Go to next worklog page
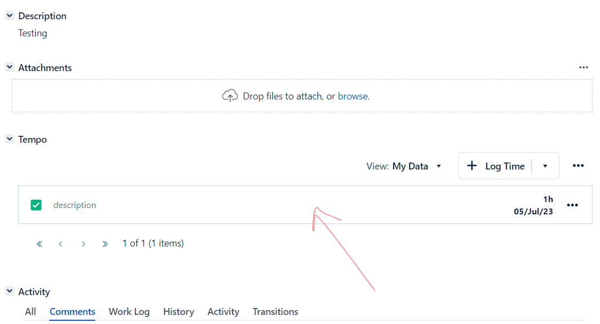The image size is (600, 324). (83, 244)
